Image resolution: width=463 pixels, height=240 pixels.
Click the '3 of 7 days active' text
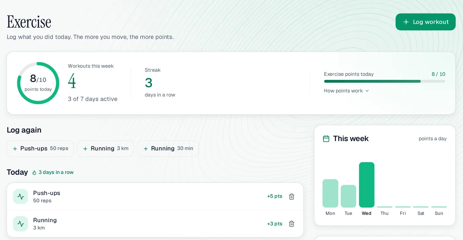tap(93, 99)
